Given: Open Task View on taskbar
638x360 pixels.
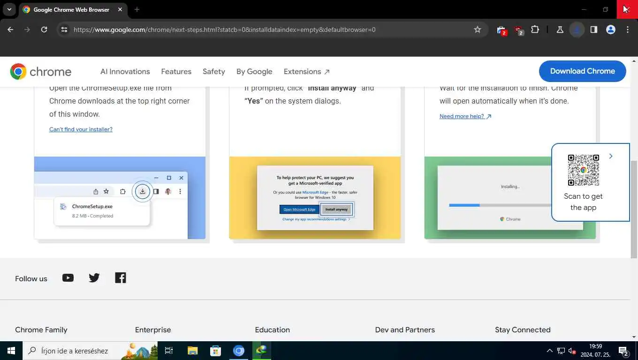Looking at the screenshot, I should [169, 351].
